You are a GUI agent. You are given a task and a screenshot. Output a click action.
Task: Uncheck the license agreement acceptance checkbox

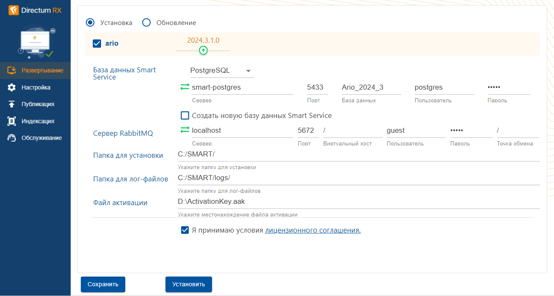pos(185,230)
